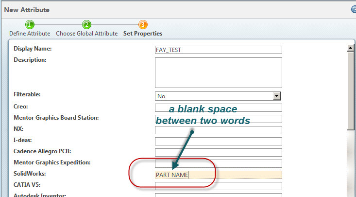Click into the Description text area

(x=218, y=72)
